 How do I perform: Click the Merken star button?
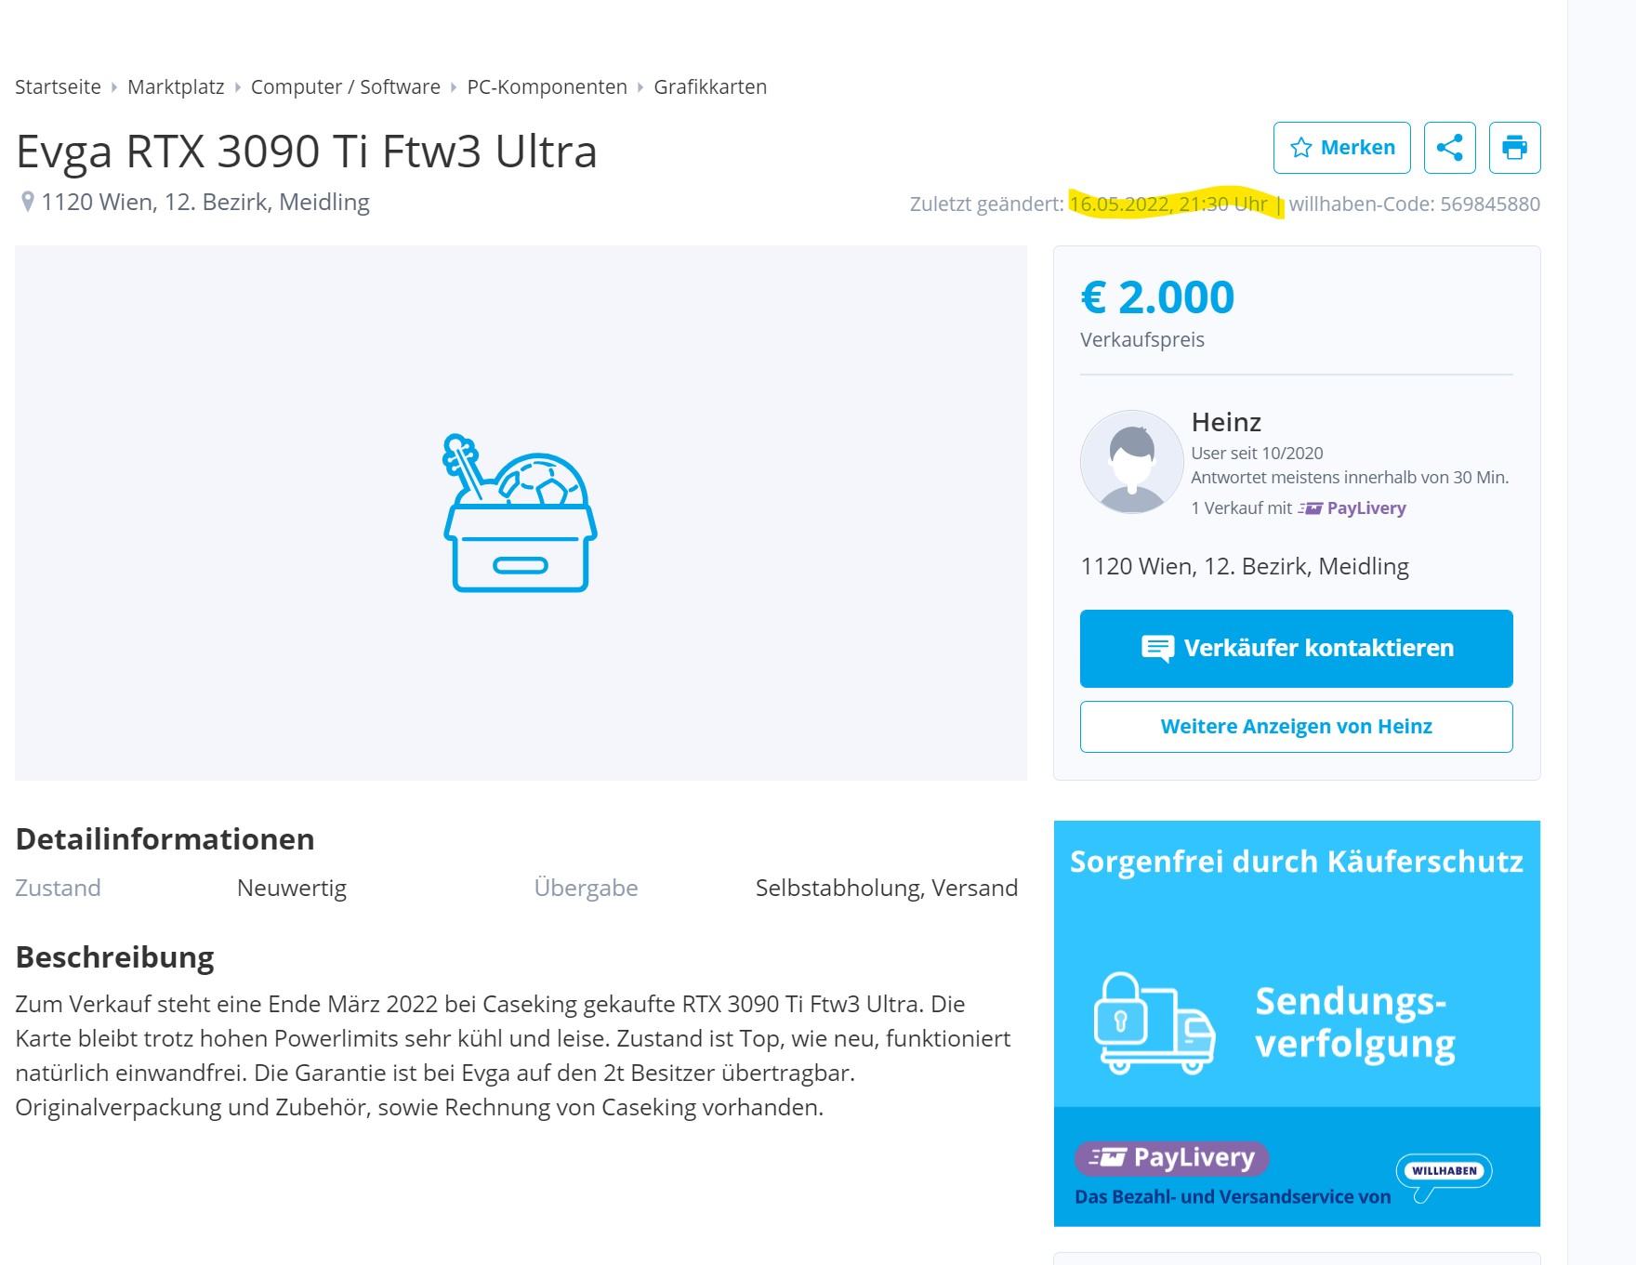coord(1341,148)
